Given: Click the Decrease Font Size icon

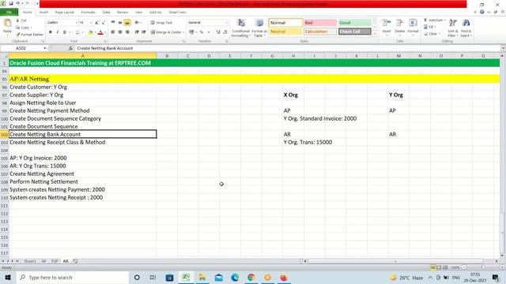Looking at the screenshot, I should click(x=104, y=23).
